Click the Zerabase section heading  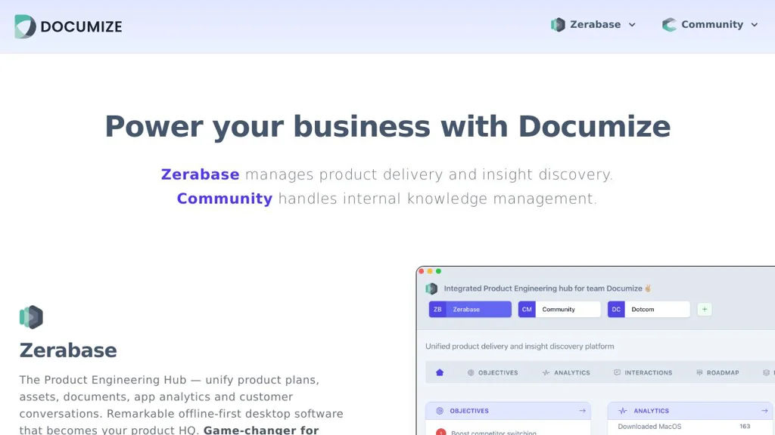(x=68, y=350)
